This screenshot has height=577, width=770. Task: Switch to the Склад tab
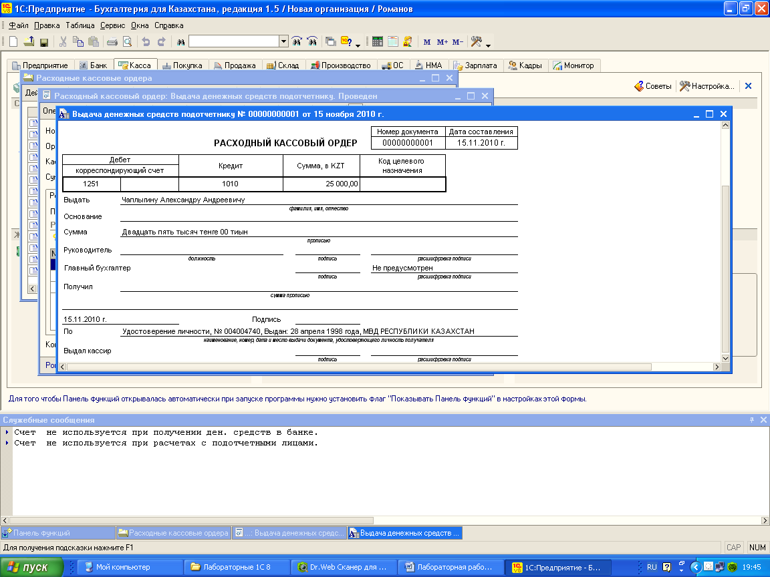pos(283,65)
